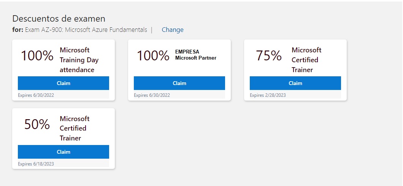Click the Expires 6/30/2022 text under the Training Day card
Image resolution: width=403 pixels, height=186 pixels.
point(36,95)
